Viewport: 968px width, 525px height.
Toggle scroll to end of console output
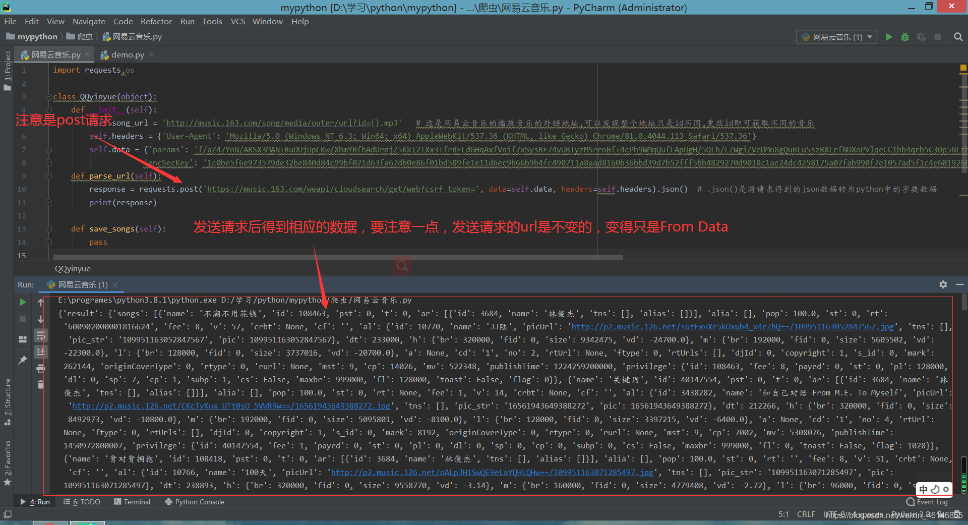pyautogui.click(x=41, y=352)
